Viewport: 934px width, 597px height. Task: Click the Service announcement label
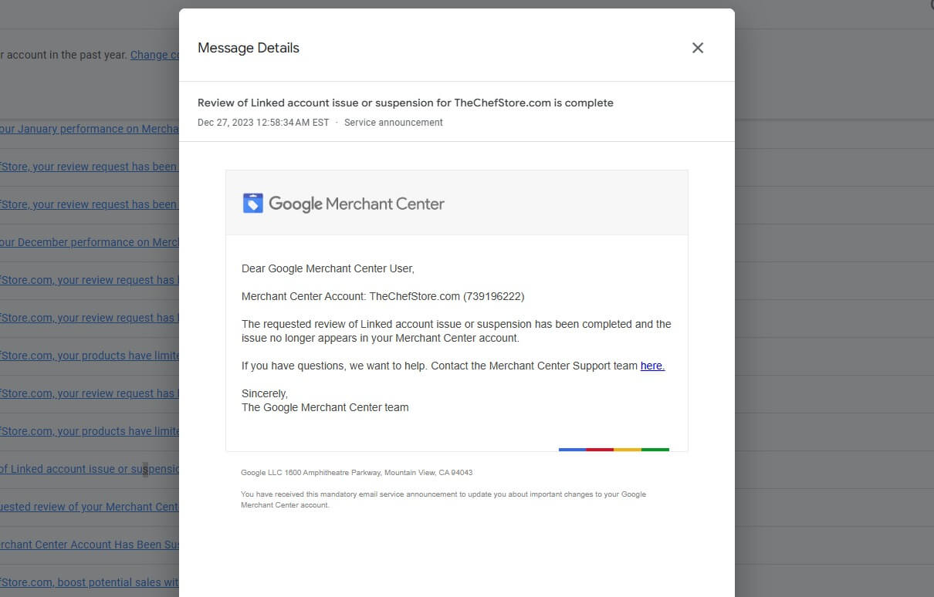click(x=394, y=123)
